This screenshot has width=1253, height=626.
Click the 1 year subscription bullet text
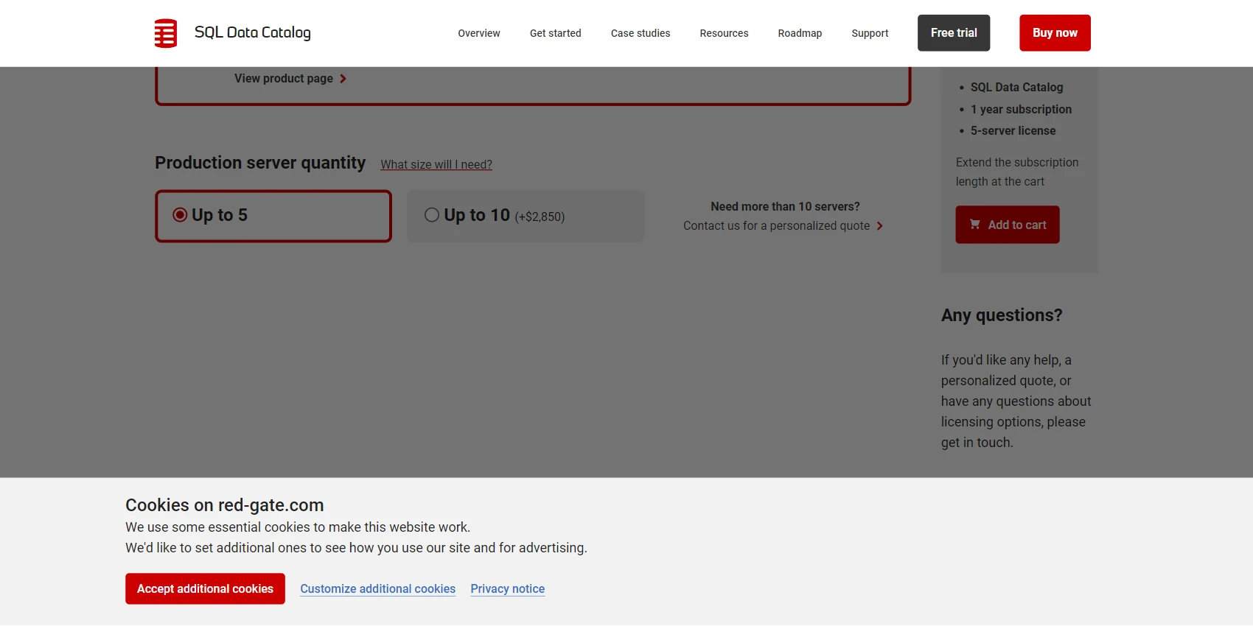(1021, 109)
